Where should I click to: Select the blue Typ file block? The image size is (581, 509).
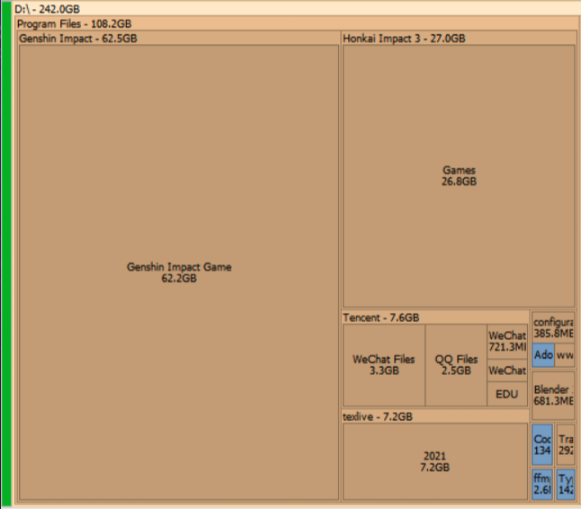(x=566, y=484)
